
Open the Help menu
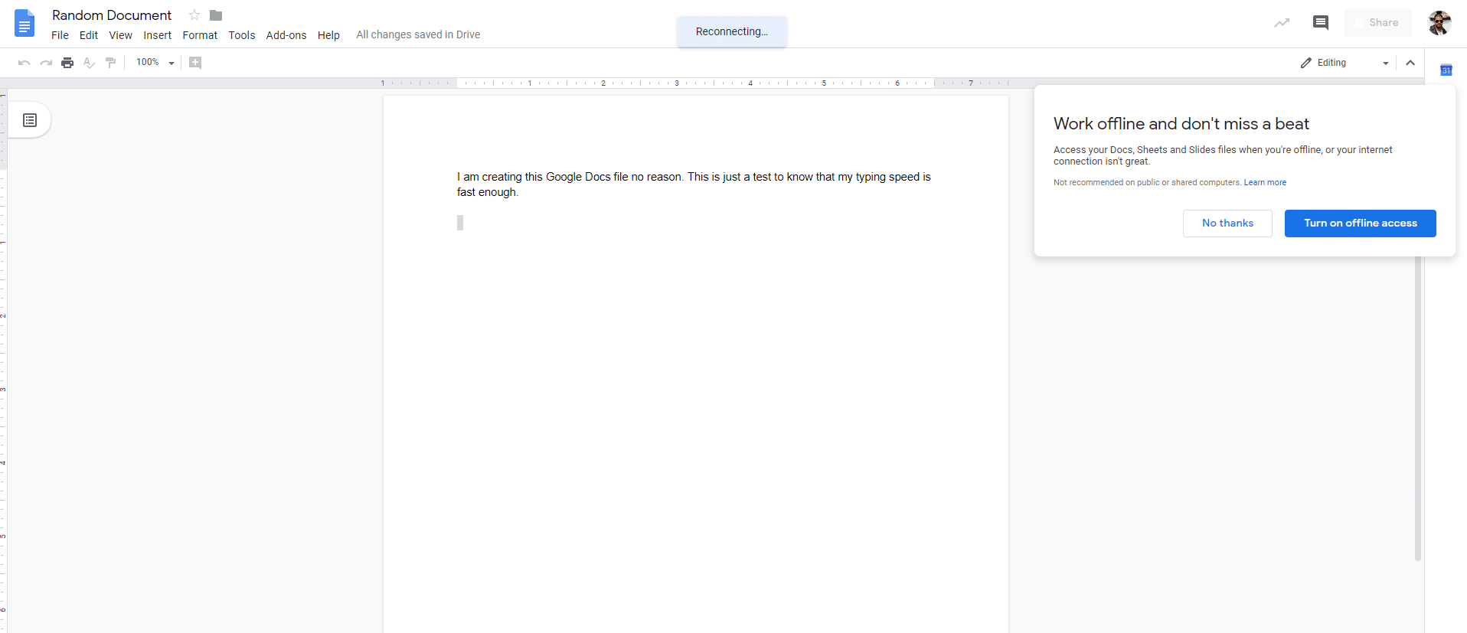(x=328, y=35)
